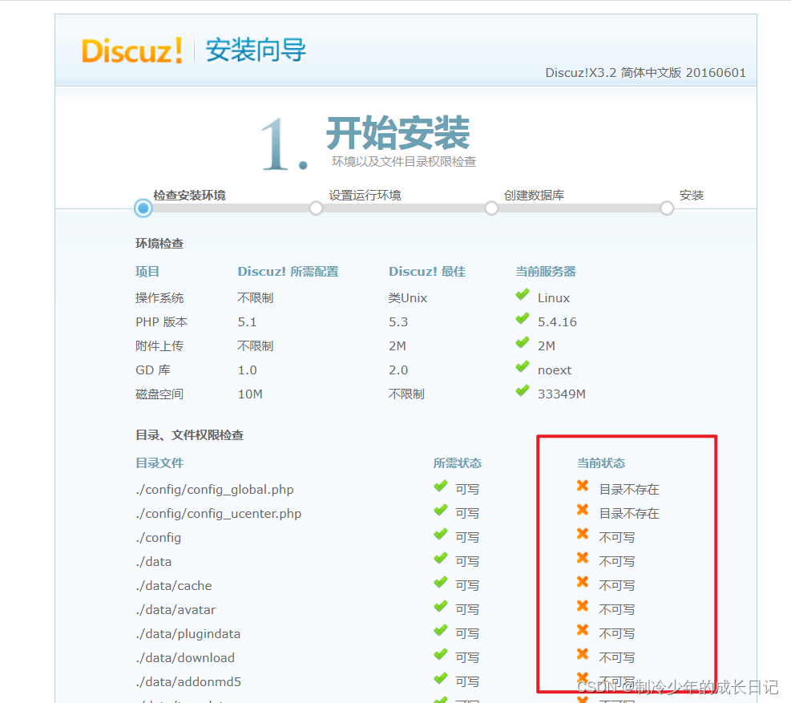Click the Discuz!X3.2 简体中文版 version text
This screenshot has width=791, height=703.
pos(645,73)
